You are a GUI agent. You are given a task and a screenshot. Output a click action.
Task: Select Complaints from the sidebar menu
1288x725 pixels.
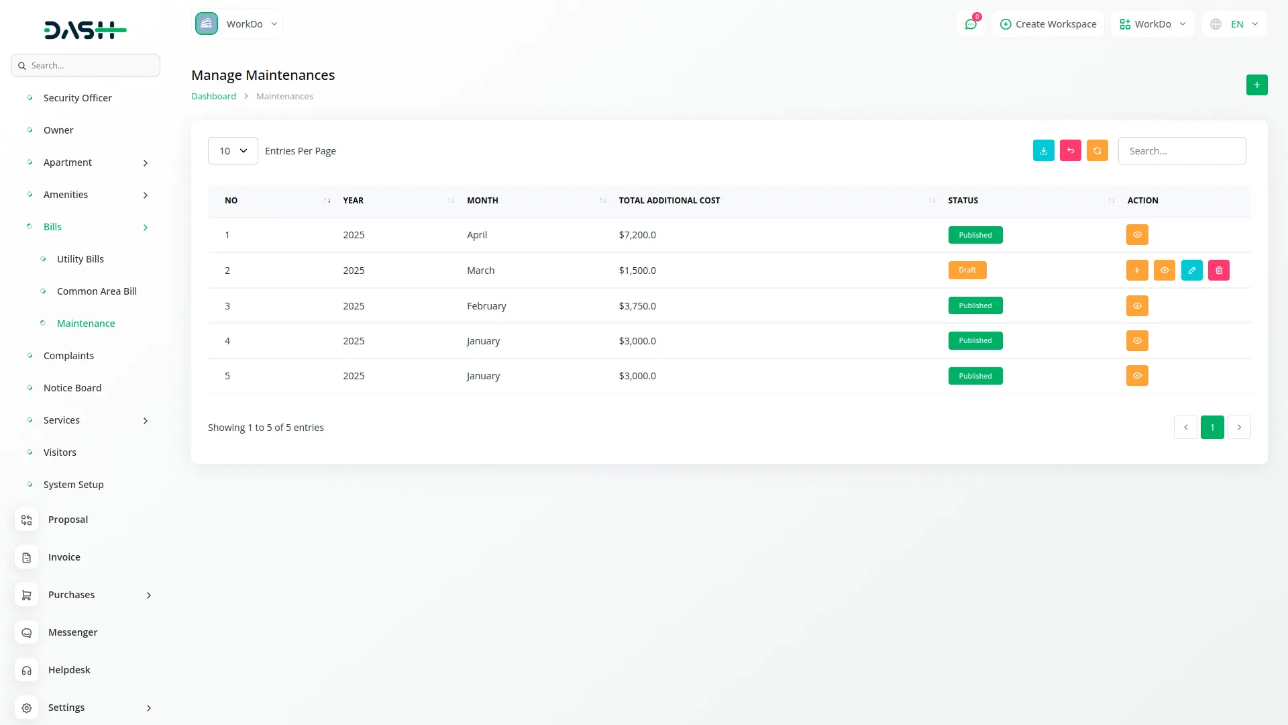[x=68, y=356]
